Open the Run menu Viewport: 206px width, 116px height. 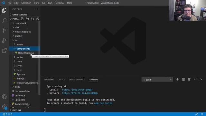coord(50,3)
